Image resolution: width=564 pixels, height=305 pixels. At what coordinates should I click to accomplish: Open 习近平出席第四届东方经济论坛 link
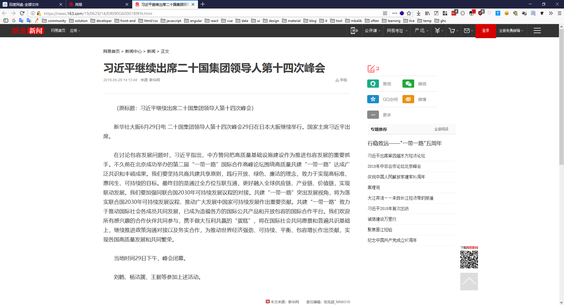(x=396, y=156)
